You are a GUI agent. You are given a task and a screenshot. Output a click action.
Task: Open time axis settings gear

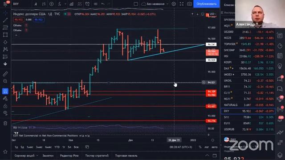213,140
